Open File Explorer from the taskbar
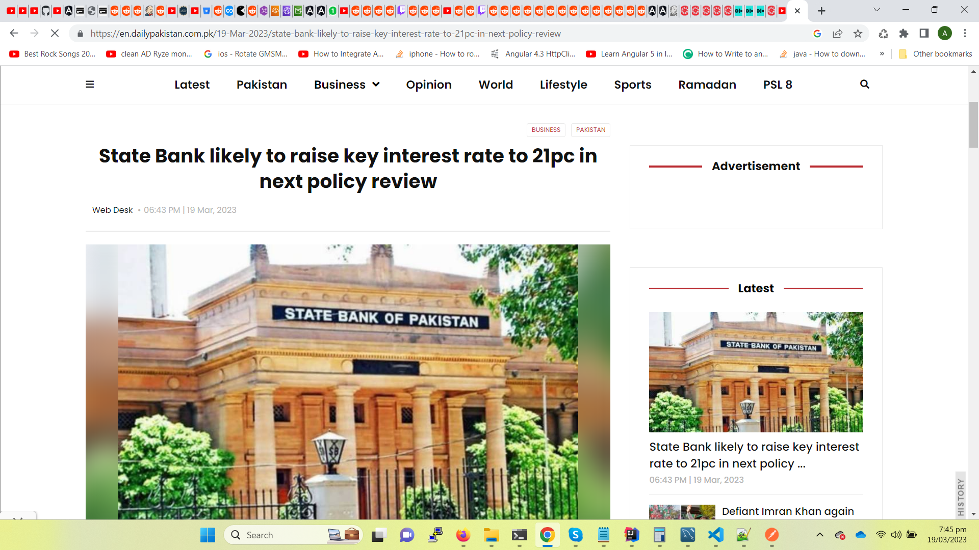 click(x=491, y=535)
